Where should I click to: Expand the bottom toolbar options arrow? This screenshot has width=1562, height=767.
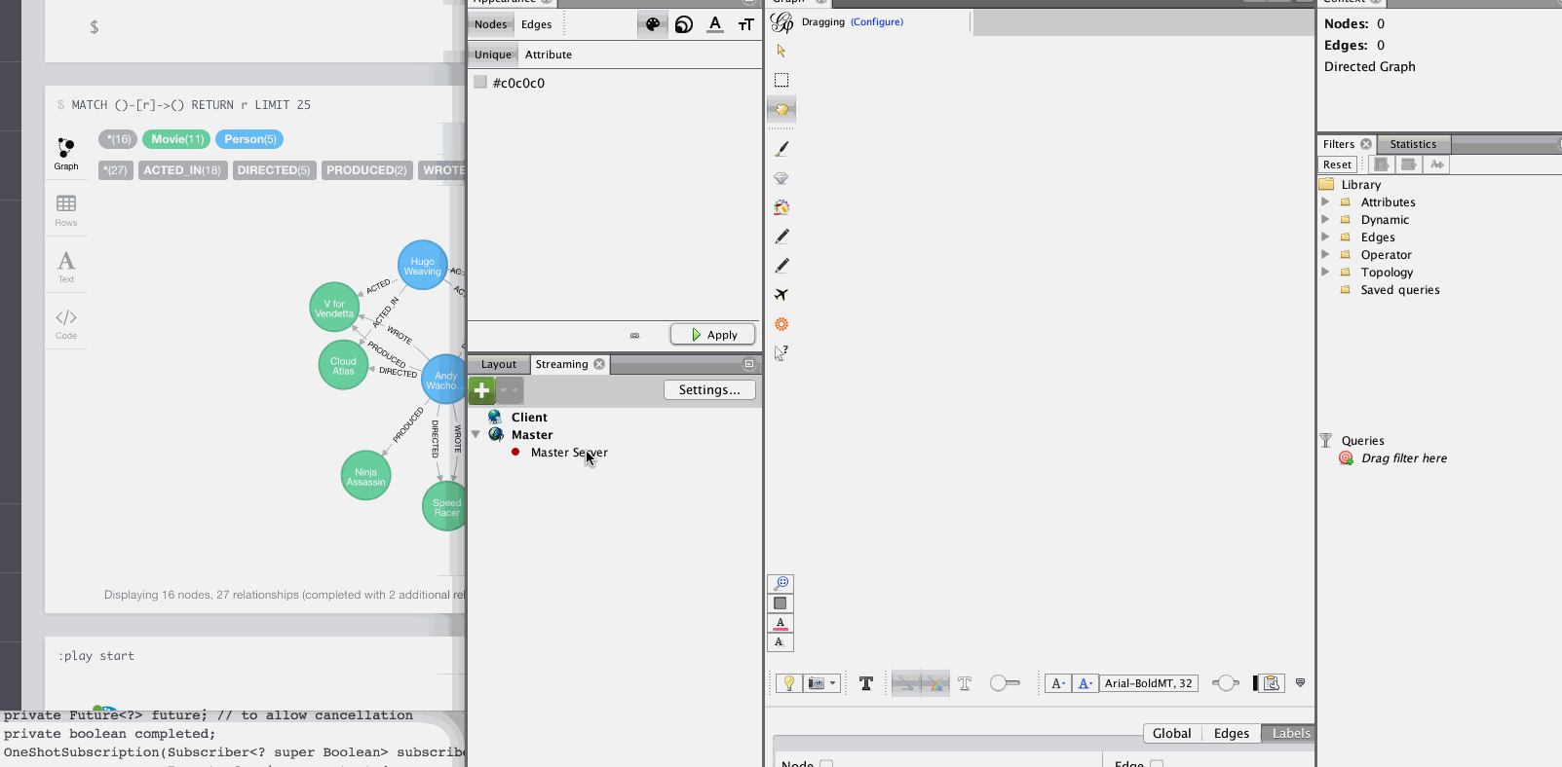coord(1300,683)
